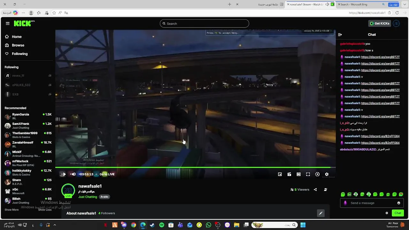Open Spotify from the taskbar

162,225
